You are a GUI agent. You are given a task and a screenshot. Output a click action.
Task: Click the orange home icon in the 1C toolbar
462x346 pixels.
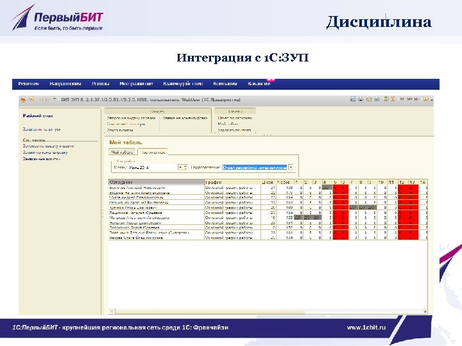coord(23,99)
